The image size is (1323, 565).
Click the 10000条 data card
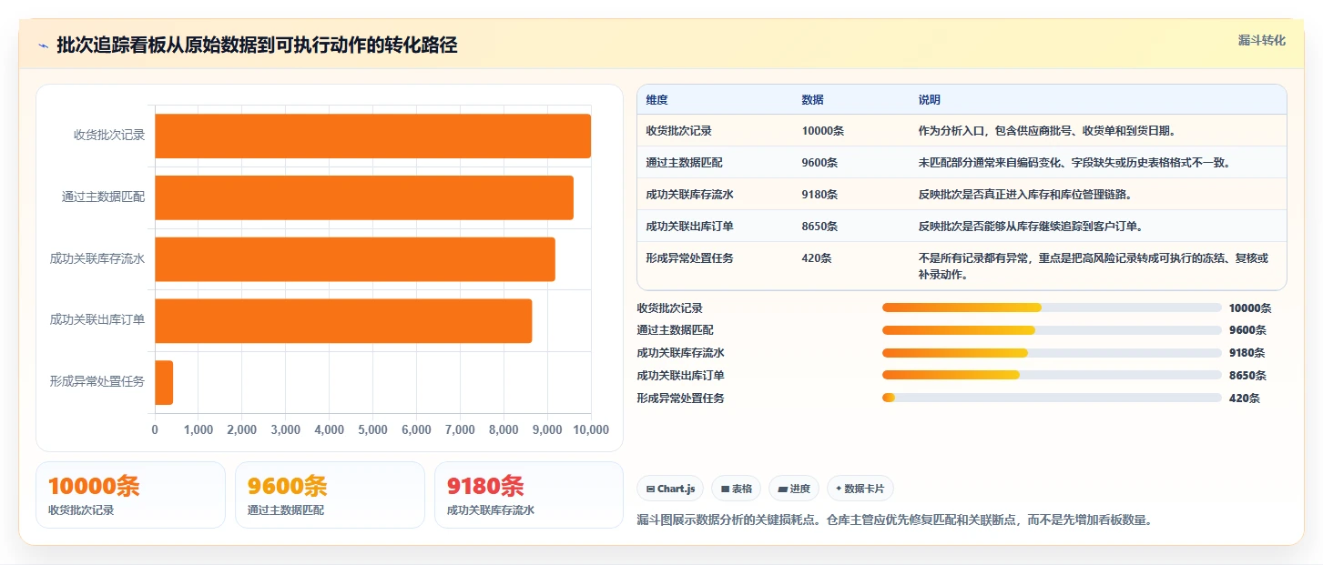130,495
